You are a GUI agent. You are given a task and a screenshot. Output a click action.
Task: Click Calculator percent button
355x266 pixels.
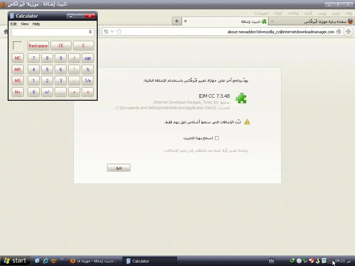tap(88, 69)
